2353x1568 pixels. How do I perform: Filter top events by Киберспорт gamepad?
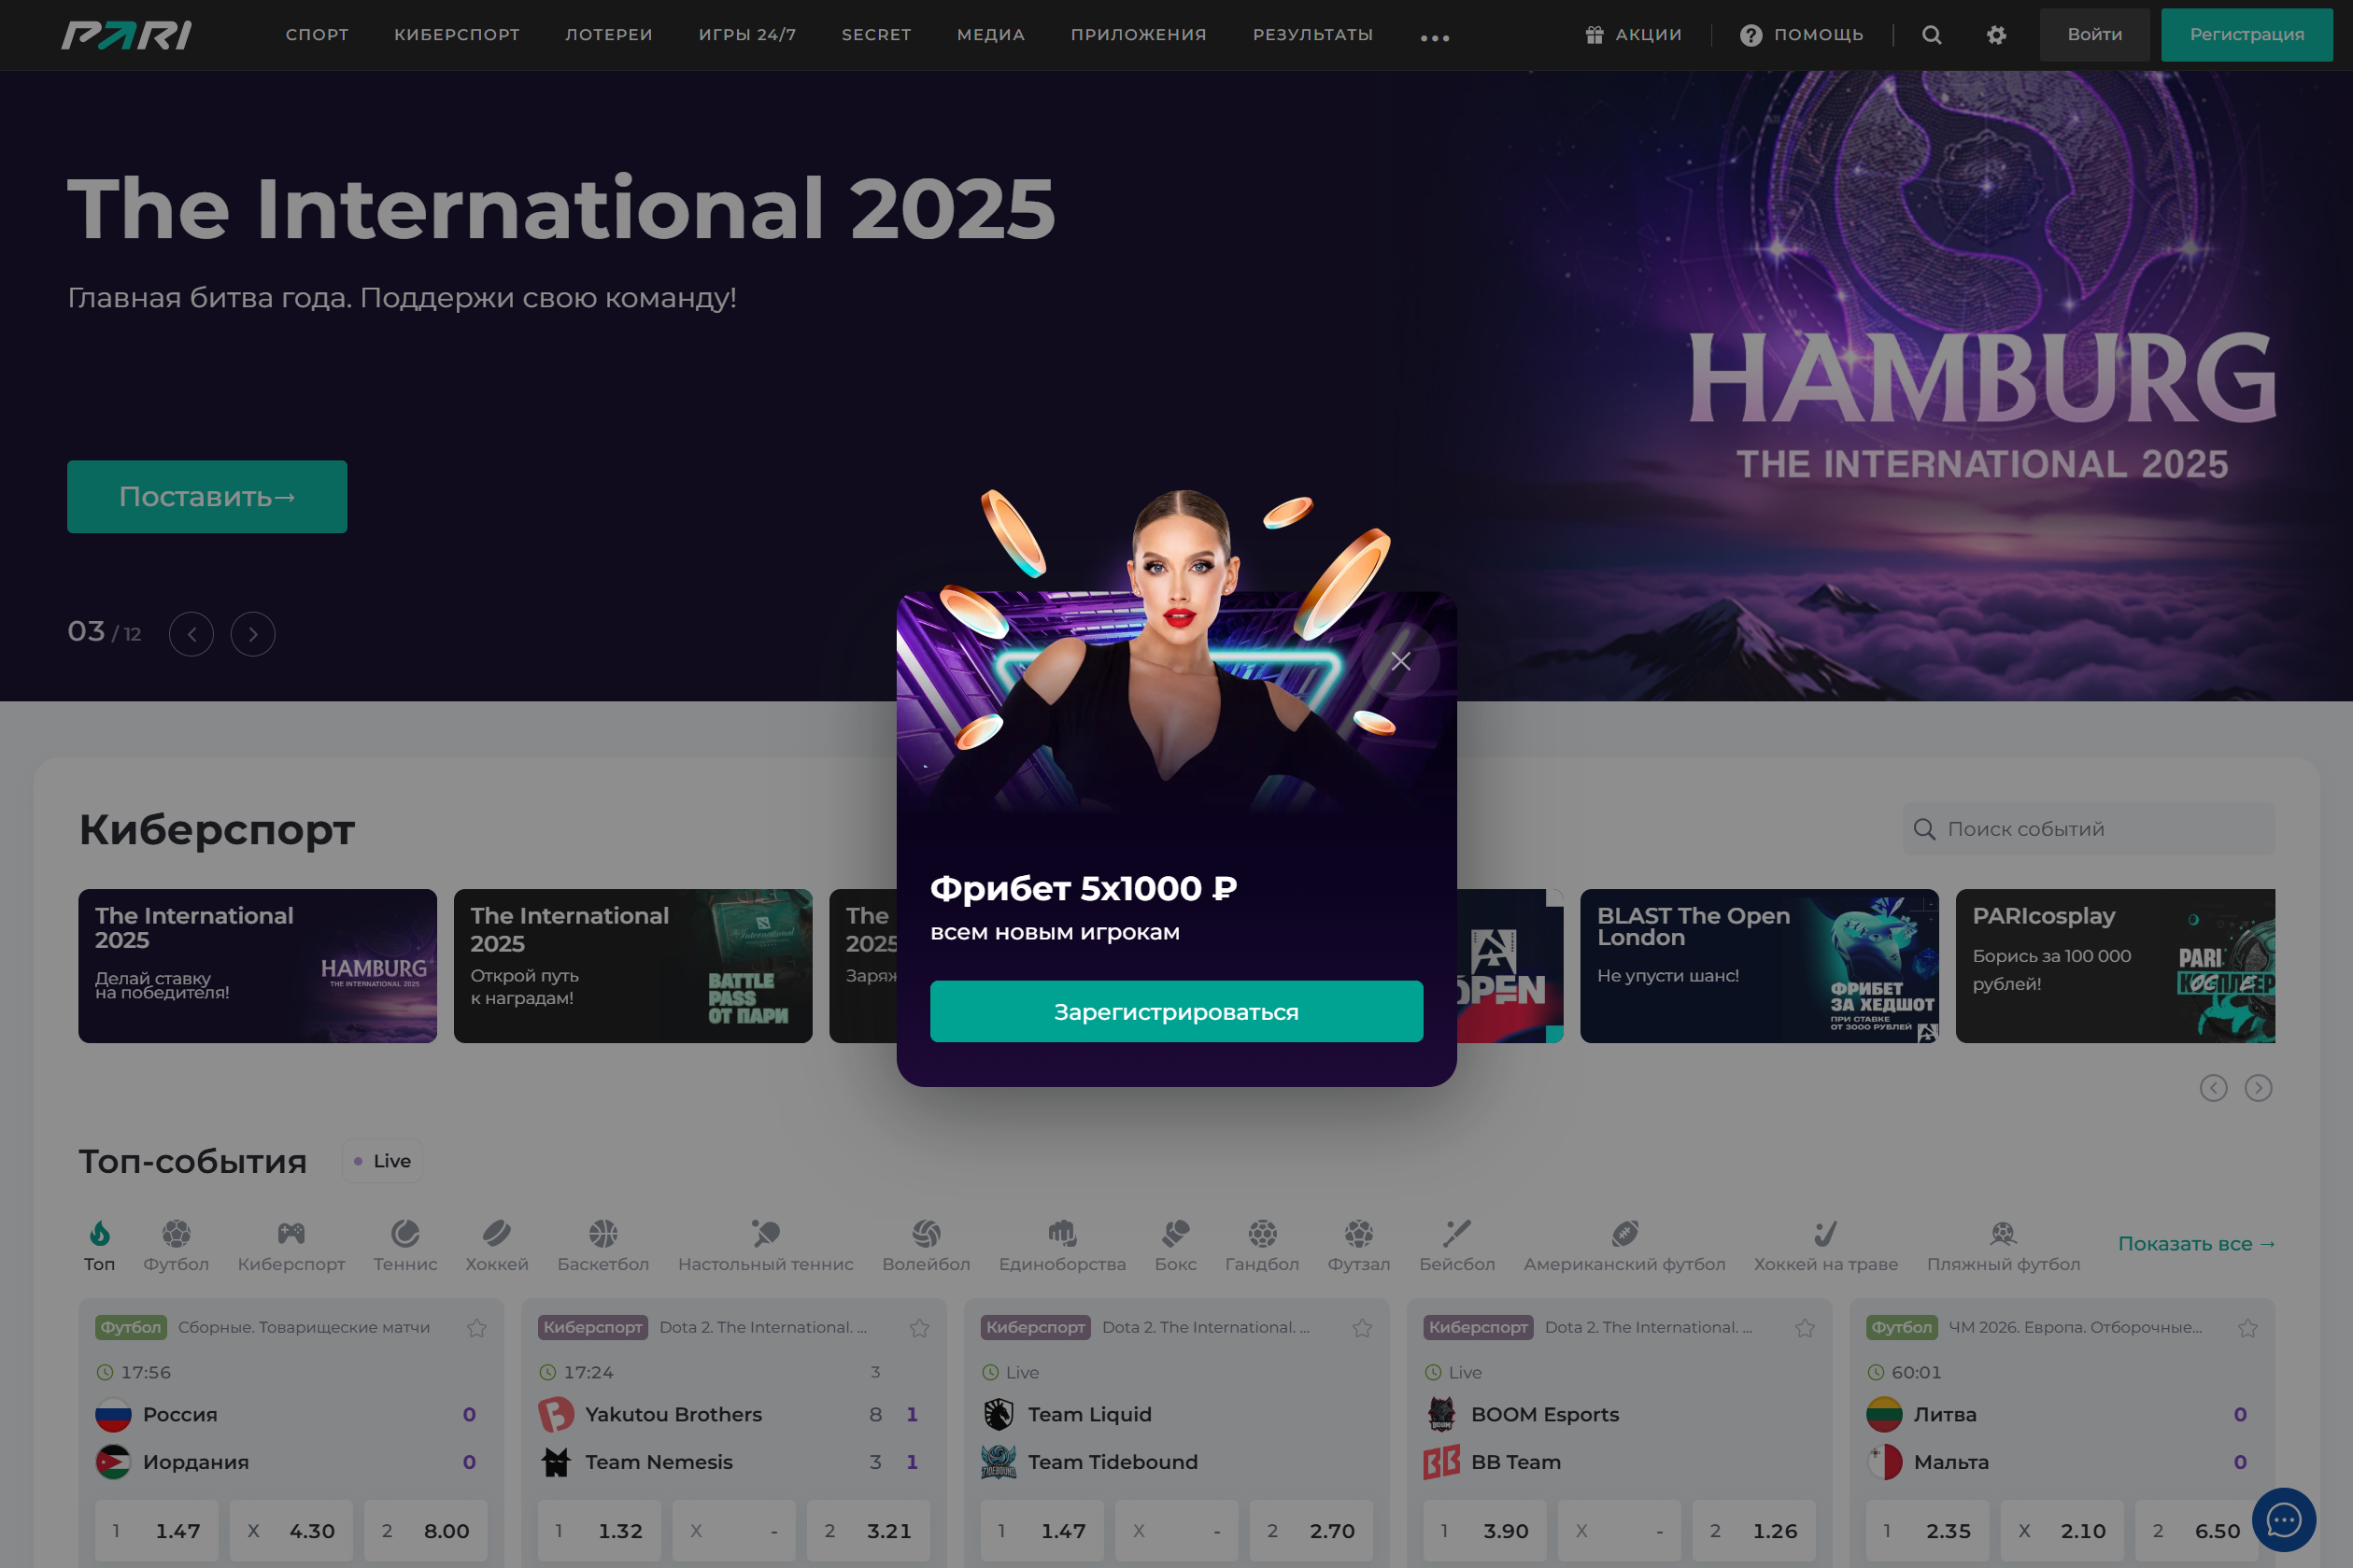pyautogui.click(x=291, y=1245)
